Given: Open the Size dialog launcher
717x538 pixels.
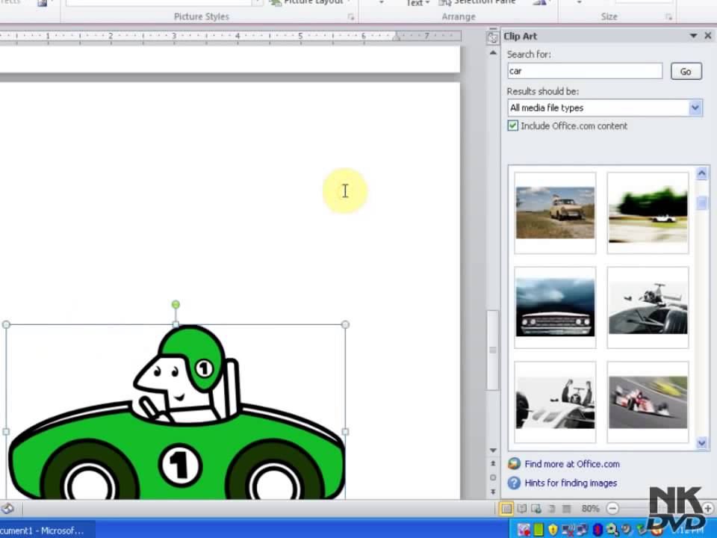Looking at the screenshot, I should [x=668, y=17].
